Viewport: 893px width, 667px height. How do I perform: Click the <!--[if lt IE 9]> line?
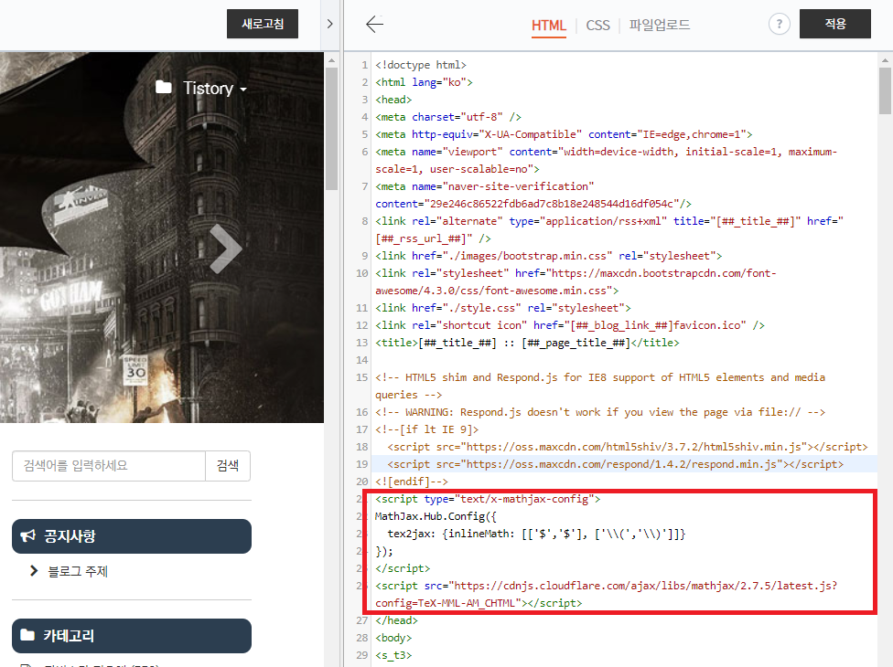coord(427,429)
